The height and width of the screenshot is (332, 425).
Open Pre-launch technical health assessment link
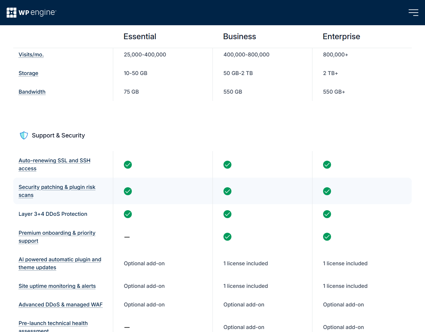pos(53,327)
